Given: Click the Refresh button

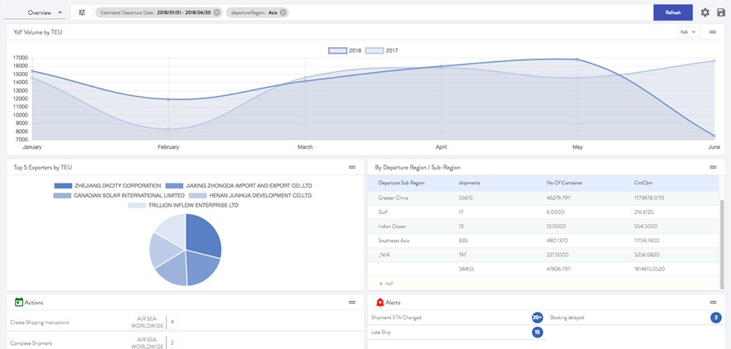Looking at the screenshot, I should coord(672,12).
